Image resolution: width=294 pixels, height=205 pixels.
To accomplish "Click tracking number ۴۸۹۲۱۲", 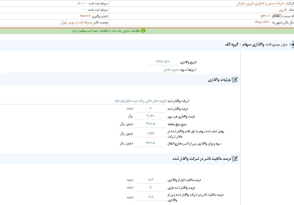I will click(85, 16).
